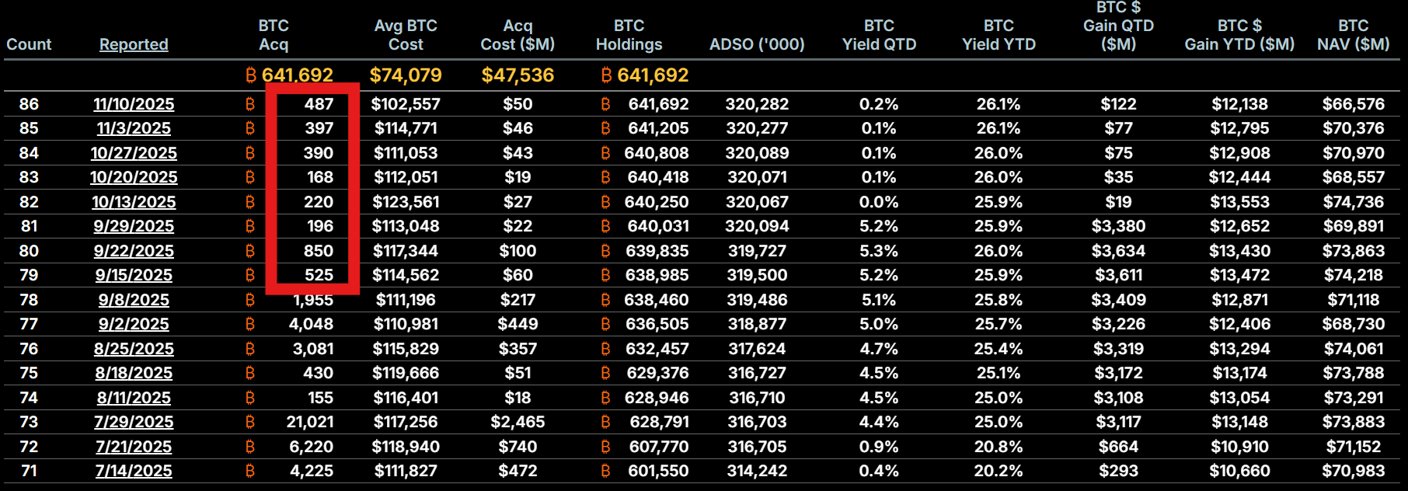Select the 850 BTC acquisition cell

coord(318,251)
